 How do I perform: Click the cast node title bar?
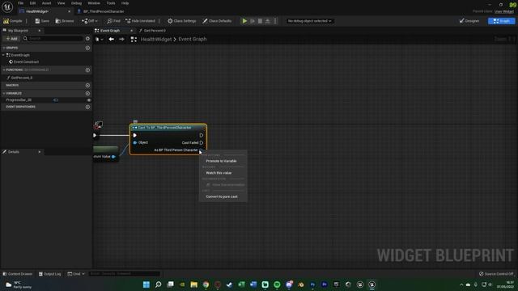[x=168, y=128]
